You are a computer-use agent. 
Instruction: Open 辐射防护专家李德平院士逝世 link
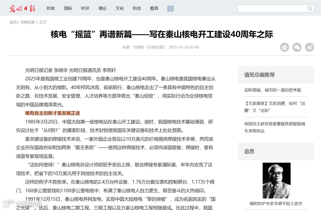pos(276,203)
